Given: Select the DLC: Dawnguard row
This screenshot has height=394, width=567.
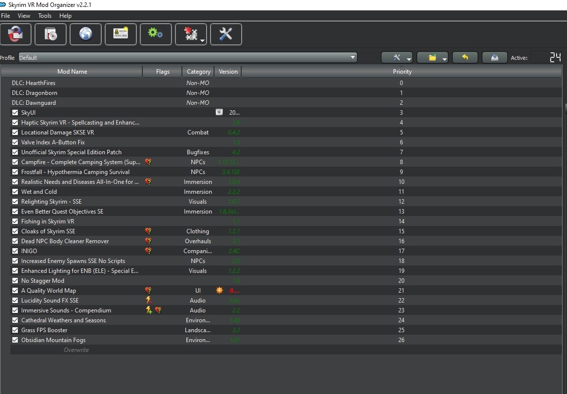Looking at the screenshot, I should click(286, 103).
